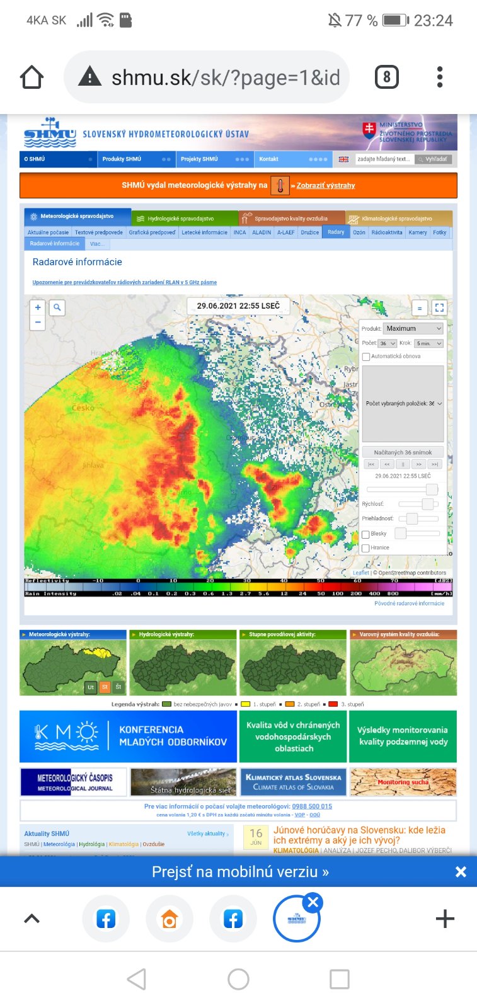Image resolution: width=477 pixels, height=1008 pixels.
Task: Open the browser three-dot menu
Action: tap(439, 77)
